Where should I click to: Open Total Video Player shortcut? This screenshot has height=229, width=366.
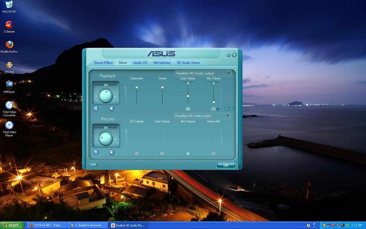coord(9,129)
